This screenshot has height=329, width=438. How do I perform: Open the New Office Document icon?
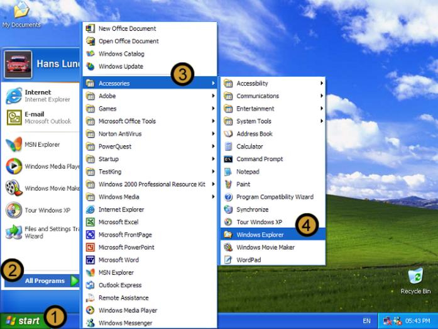point(90,28)
